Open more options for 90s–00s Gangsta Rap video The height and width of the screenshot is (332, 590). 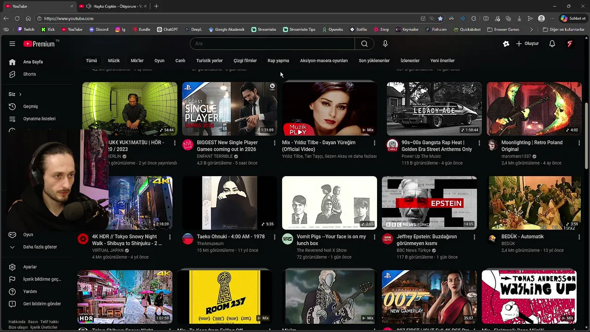tap(479, 143)
